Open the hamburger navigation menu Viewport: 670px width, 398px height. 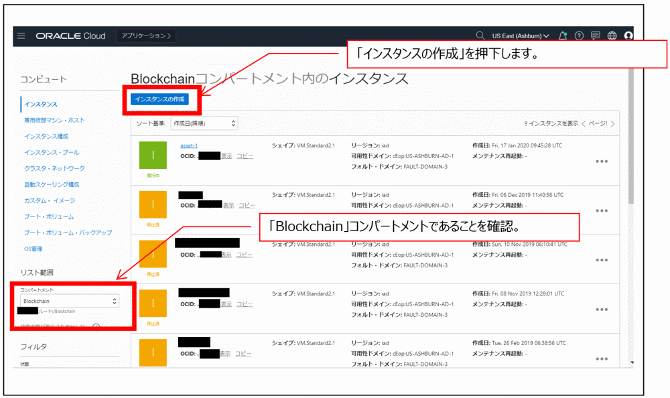[21, 36]
